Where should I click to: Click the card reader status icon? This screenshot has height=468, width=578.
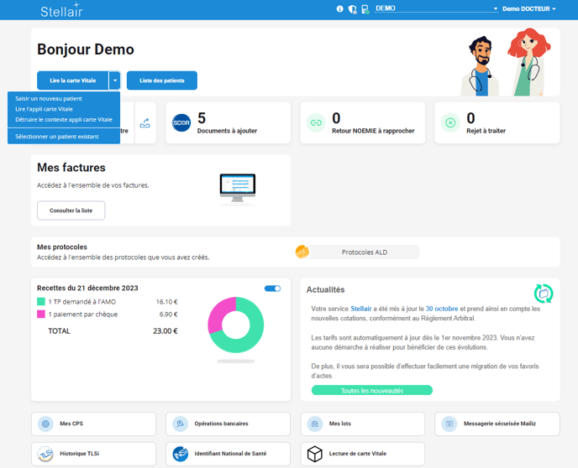pos(365,9)
